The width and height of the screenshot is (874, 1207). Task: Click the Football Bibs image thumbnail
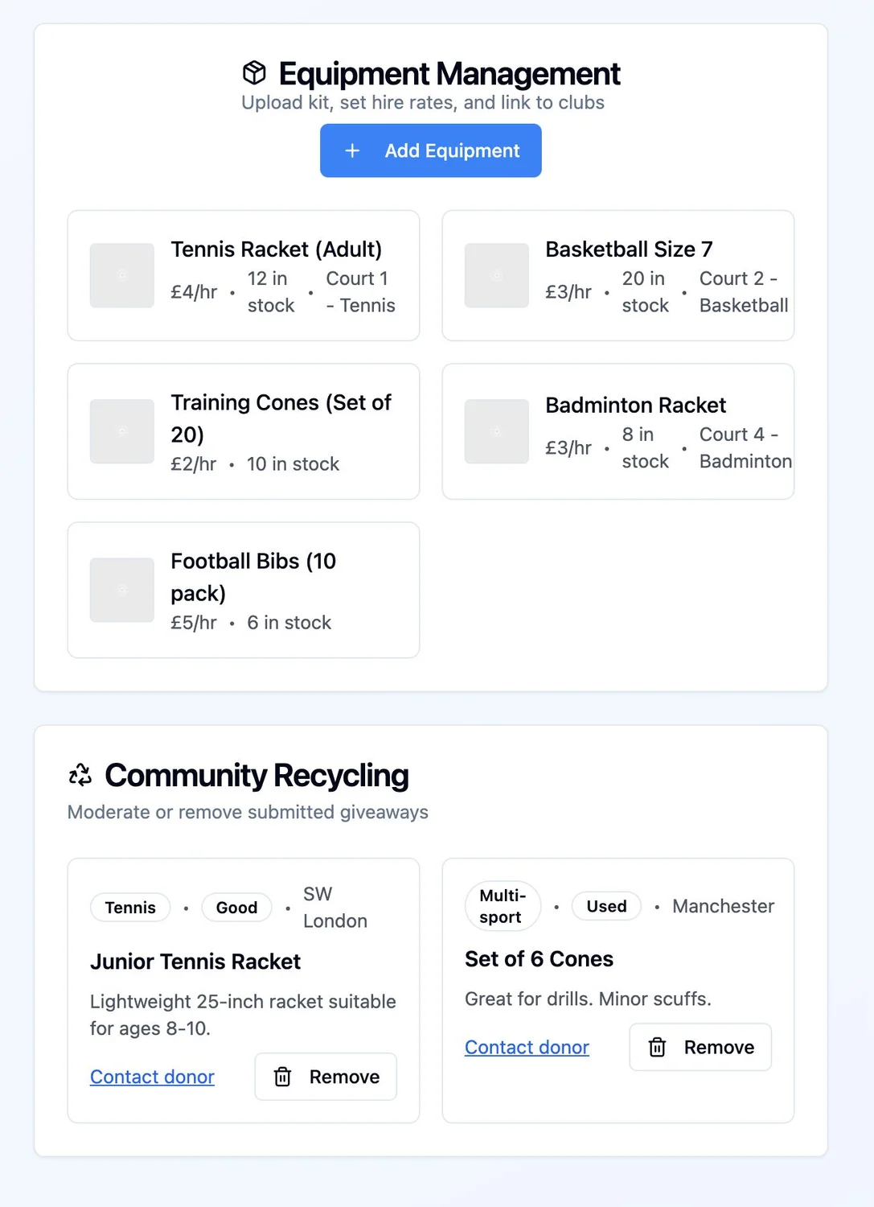[x=122, y=590]
